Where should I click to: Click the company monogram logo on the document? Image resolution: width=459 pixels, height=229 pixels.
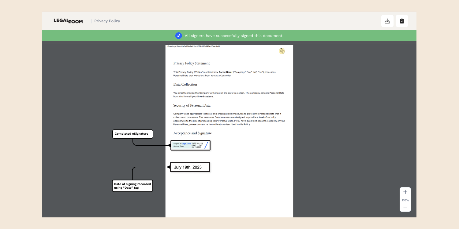click(x=282, y=51)
